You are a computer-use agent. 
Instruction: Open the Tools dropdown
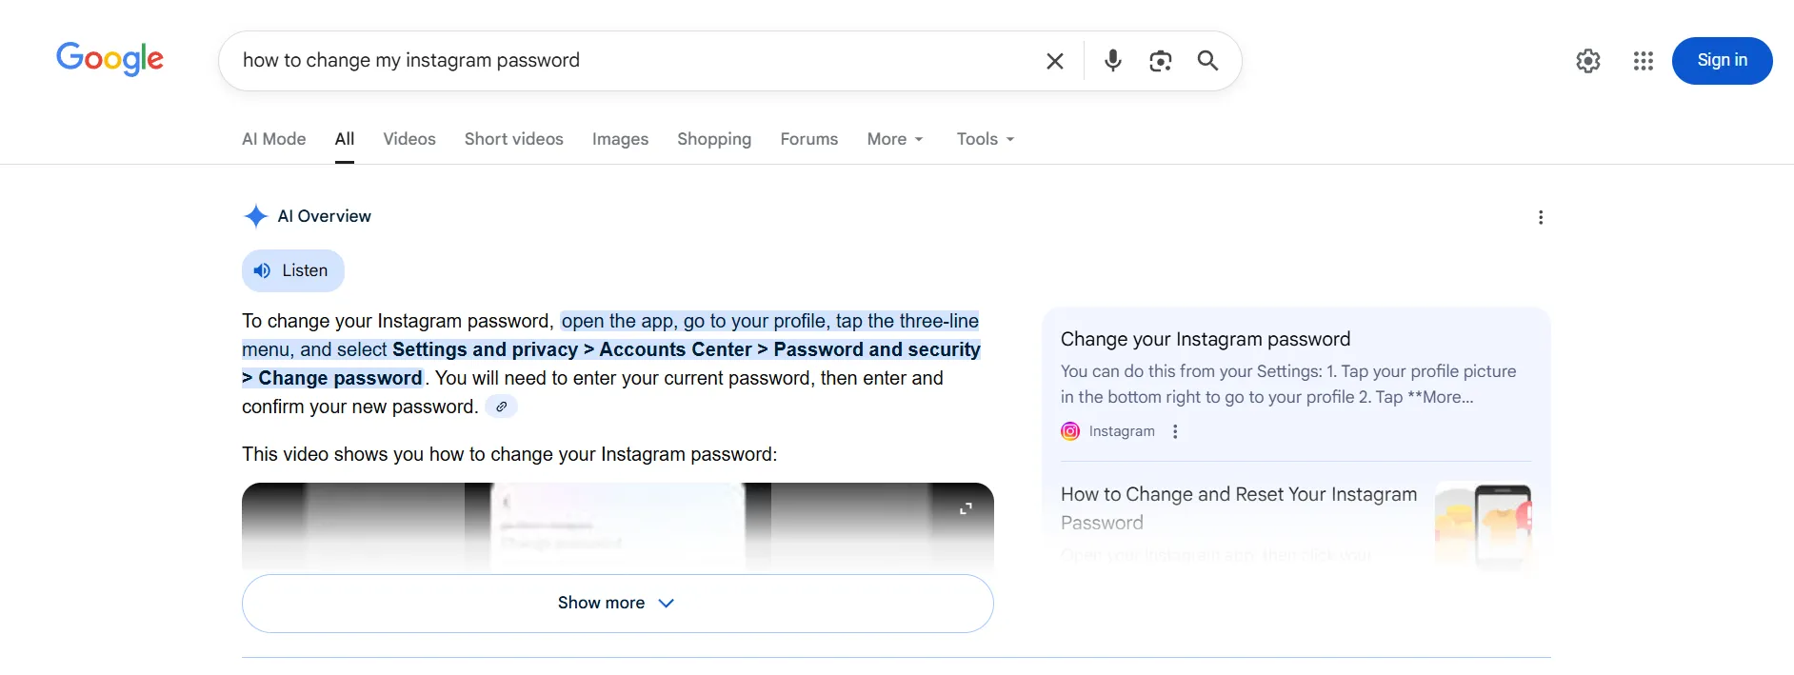(x=985, y=139)
